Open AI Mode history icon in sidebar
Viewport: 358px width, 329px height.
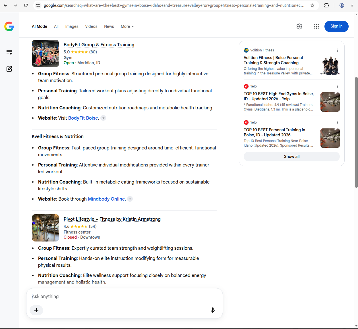[9, 52]
